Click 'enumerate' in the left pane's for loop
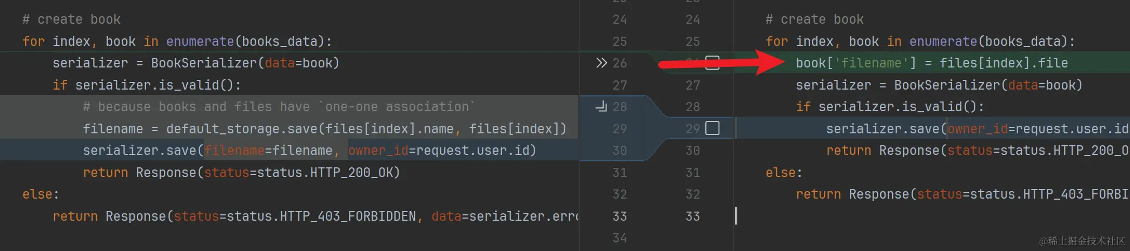Image resolution: width=1130 pixels, height=251 pixels. click(200, 42)
